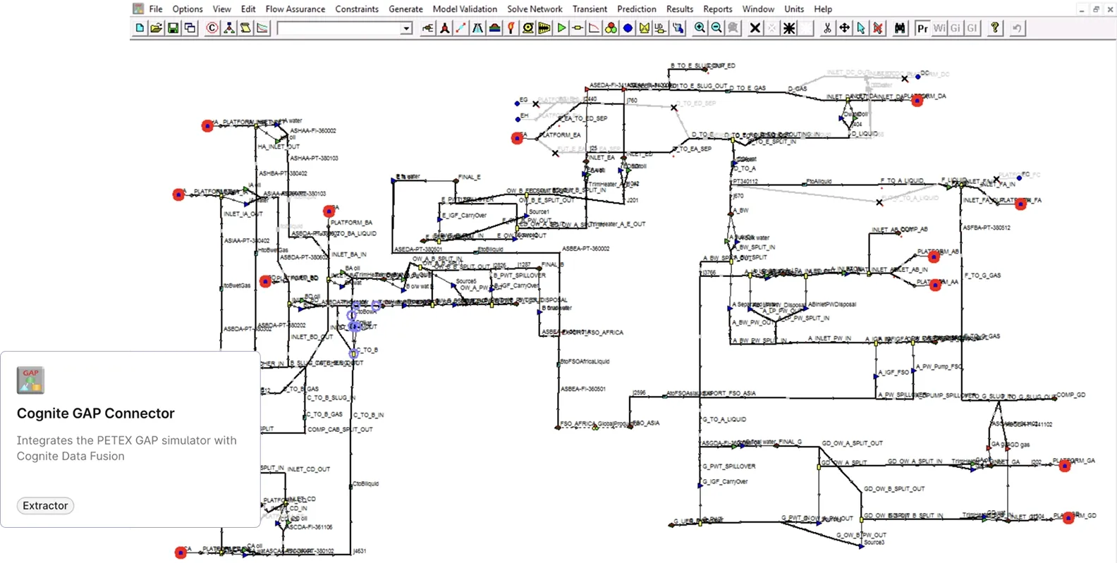Open the Model Validation menu
Viewport: 1117px width, 563px height.
(x=465, y=9)
